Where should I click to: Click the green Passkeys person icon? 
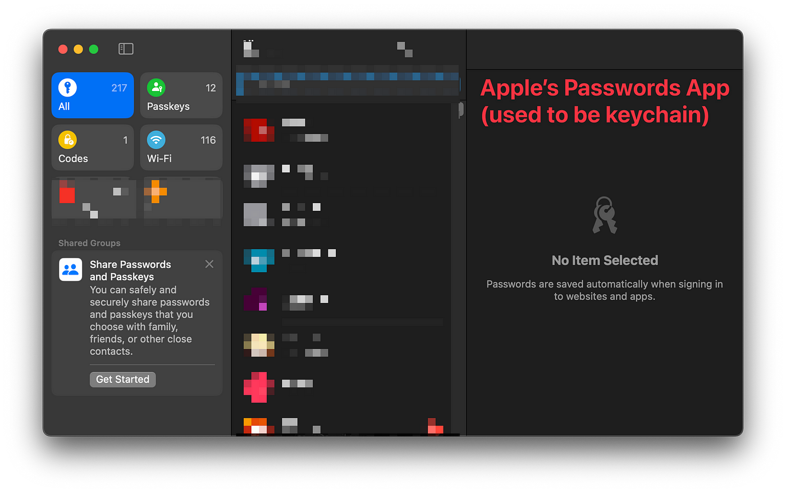pyautogui.click(x=156, y=88)
